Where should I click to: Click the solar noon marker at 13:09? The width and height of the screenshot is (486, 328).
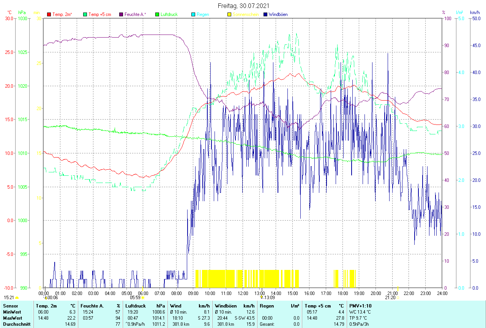[x=261, y=297]
